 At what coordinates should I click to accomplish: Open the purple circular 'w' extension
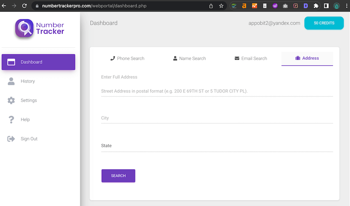[x=275, y=6]
